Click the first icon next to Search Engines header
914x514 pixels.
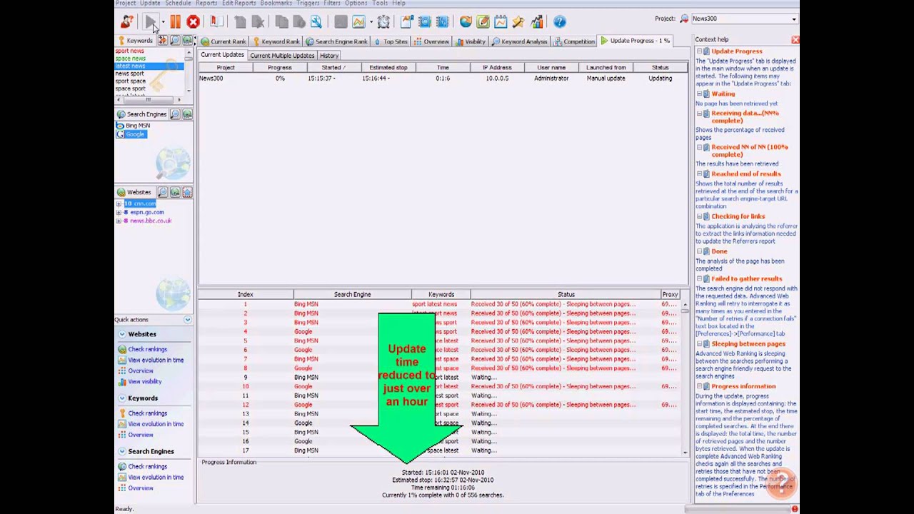(x=175, y=114)
